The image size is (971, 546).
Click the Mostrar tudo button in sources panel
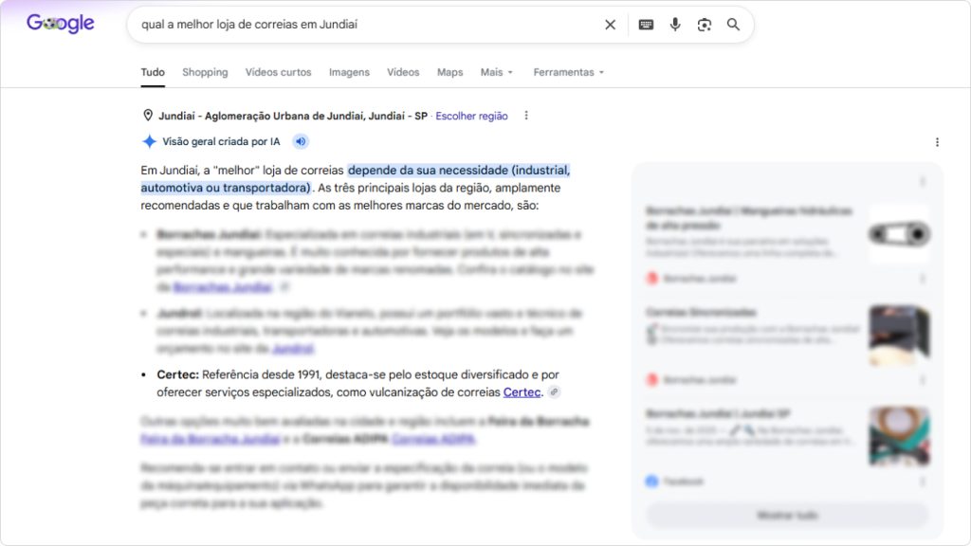click(x=787, y=515)
